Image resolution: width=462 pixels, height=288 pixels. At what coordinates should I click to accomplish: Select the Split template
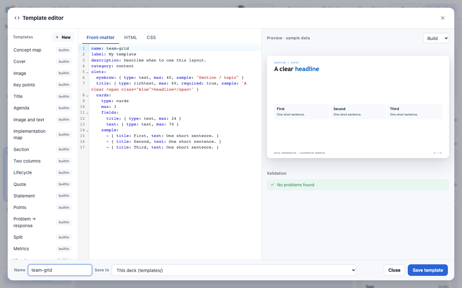pos(43,237)
